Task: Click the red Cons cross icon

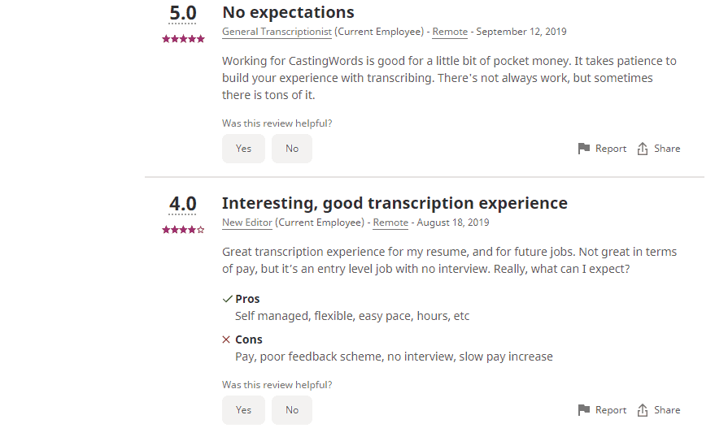Action: (x=226, y=339)
